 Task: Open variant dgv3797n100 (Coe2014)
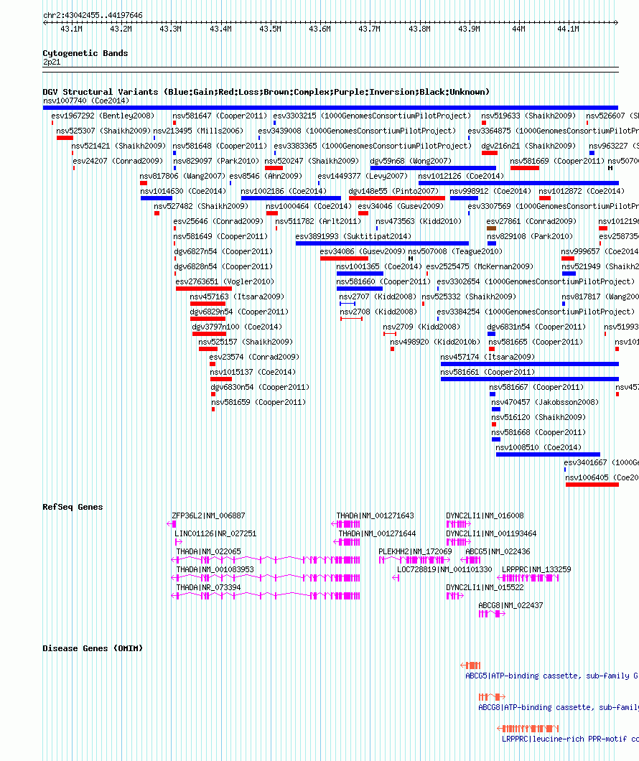(237, 327)
